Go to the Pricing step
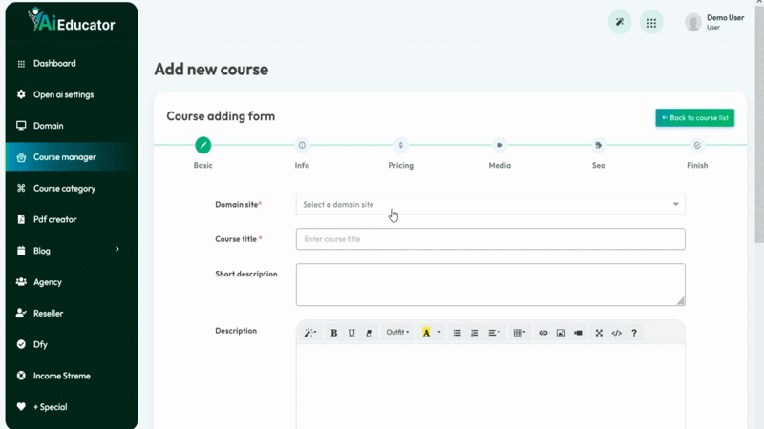Screen dimensions: 764x429 [400, 146]
